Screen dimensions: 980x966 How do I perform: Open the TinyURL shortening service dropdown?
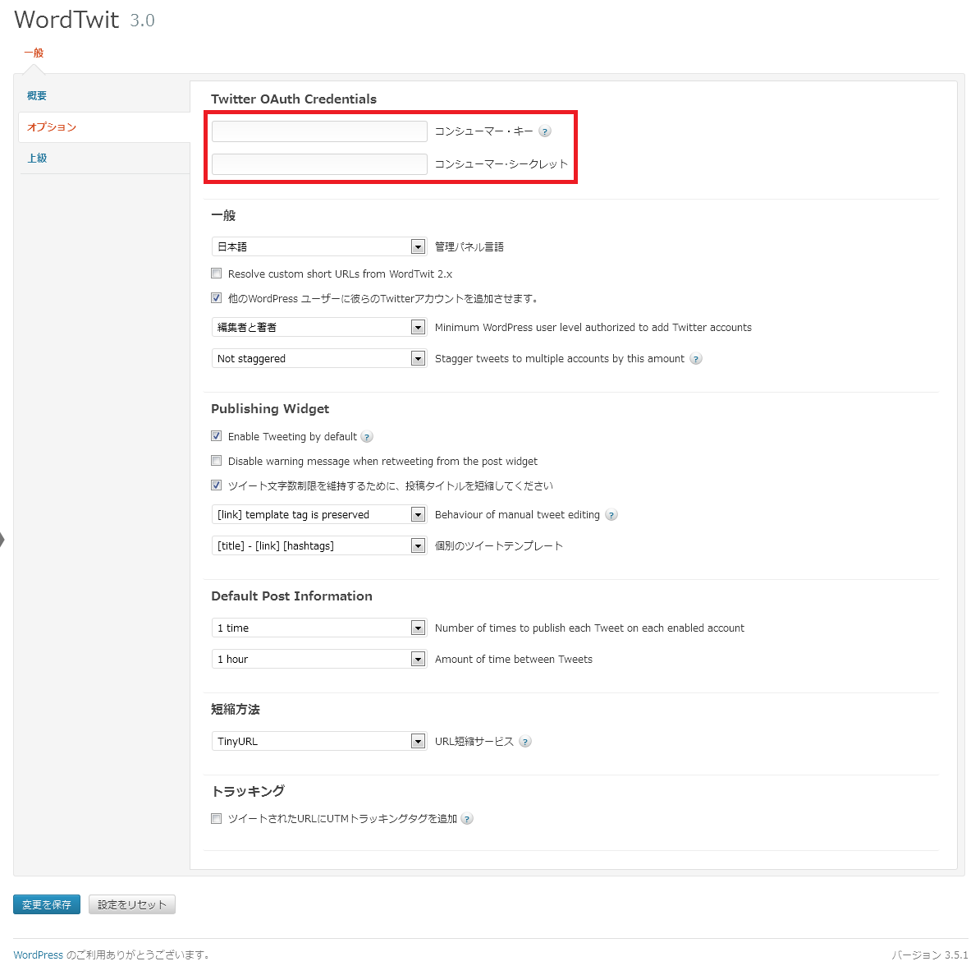coord(318,742)
